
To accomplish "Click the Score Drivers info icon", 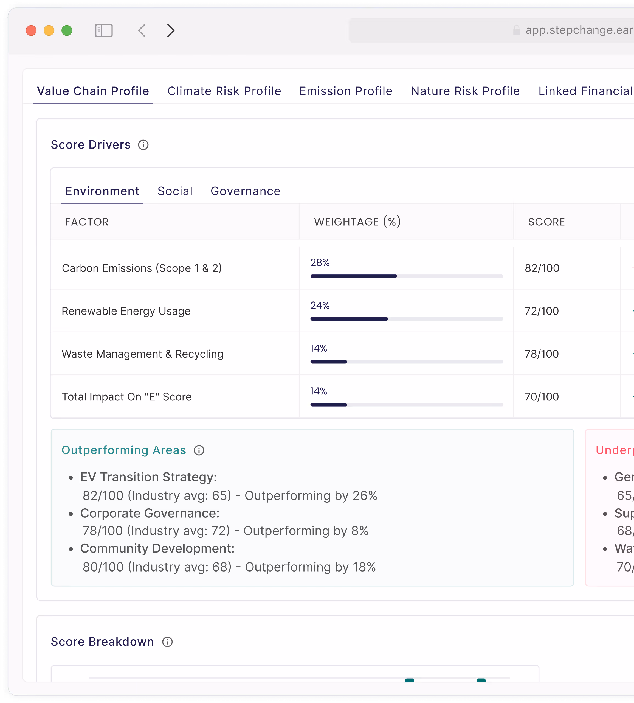I will 143,145.
